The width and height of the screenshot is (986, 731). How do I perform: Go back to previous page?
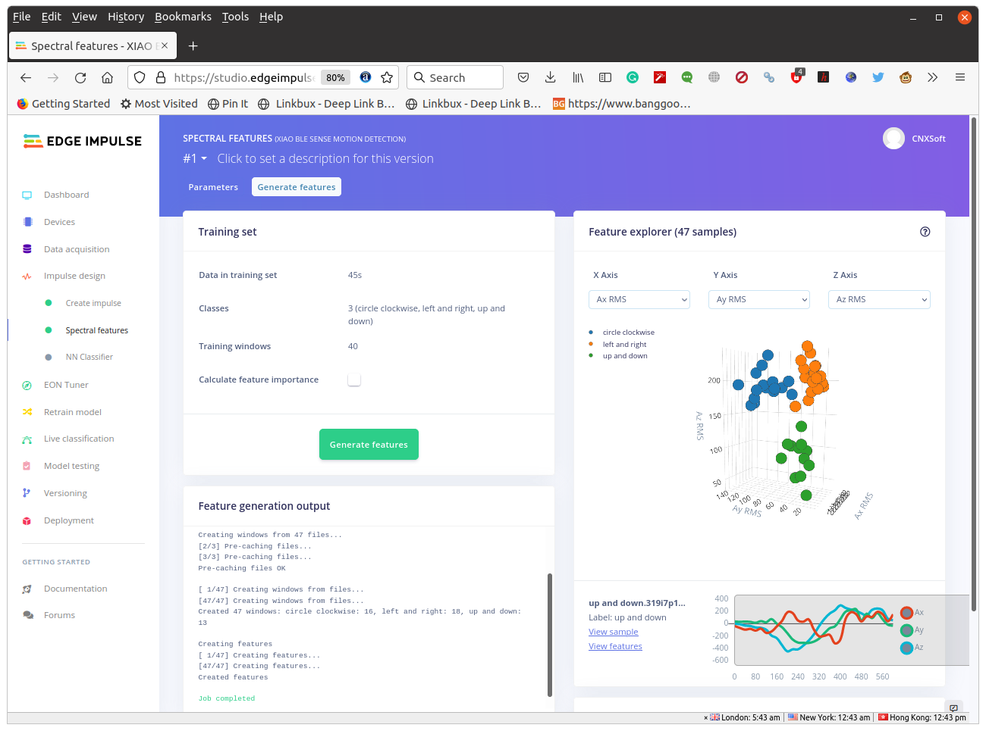coord(26,77)
